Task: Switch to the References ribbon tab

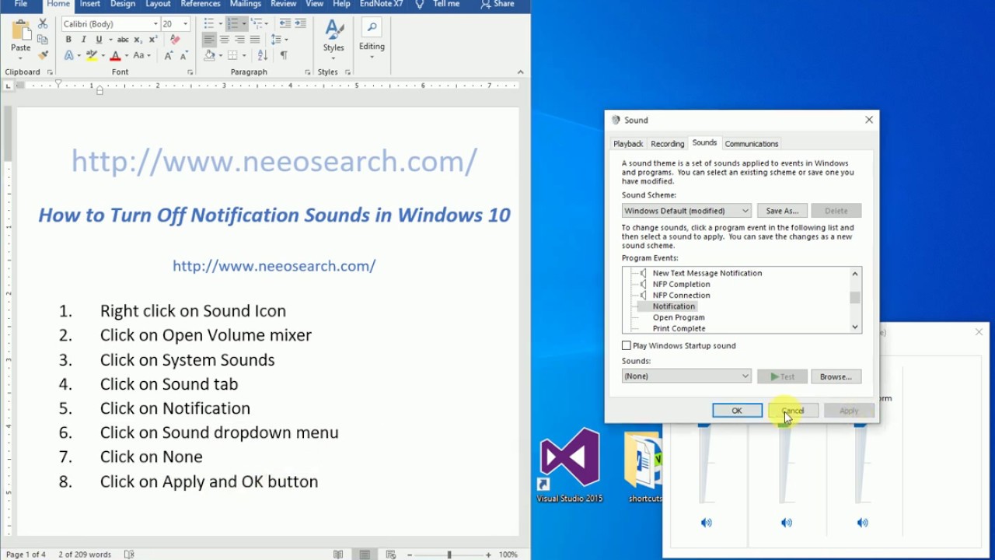Action: [200, 4]
